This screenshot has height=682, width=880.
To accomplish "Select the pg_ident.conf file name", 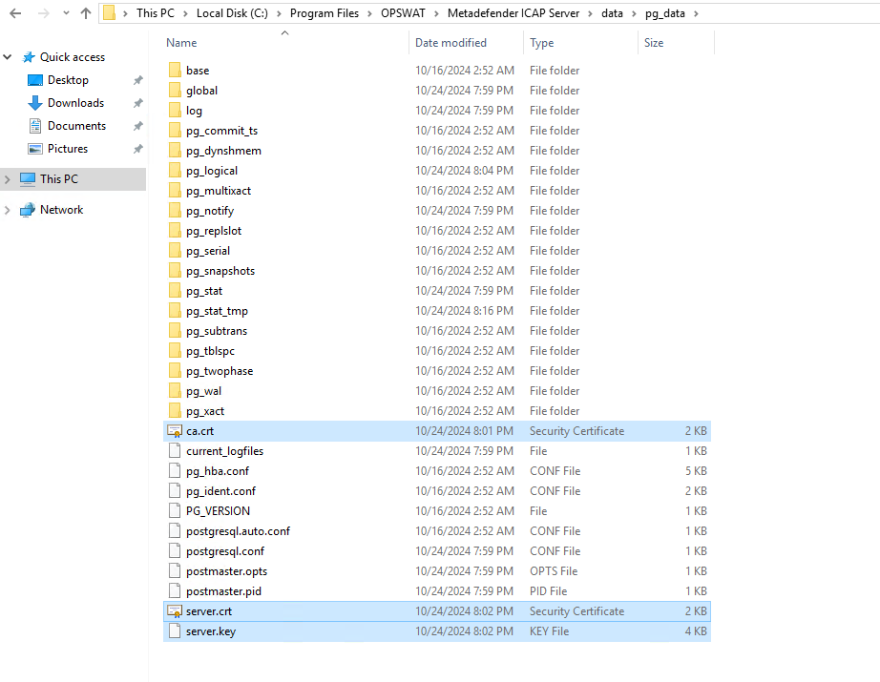I will pyautogui.click(x=221, y=490).
